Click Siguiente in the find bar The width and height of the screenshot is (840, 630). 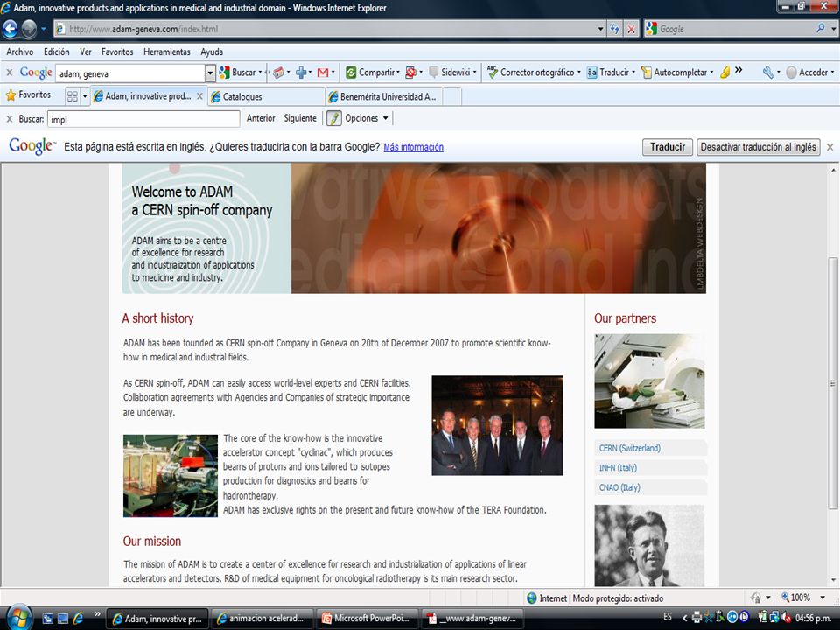point(300,118)
